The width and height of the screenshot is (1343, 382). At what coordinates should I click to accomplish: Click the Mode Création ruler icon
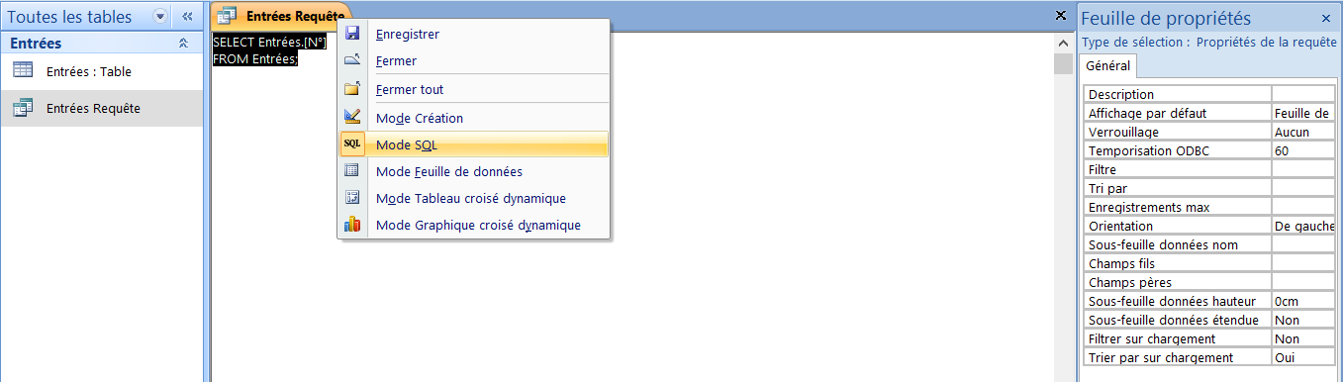point(352,117)
